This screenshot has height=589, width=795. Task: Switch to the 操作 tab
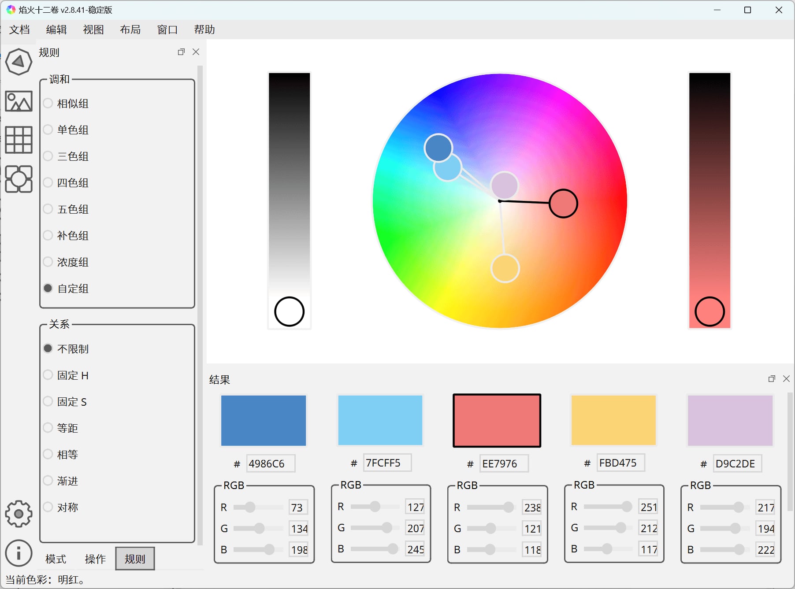95,559
